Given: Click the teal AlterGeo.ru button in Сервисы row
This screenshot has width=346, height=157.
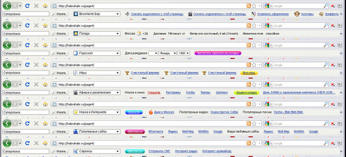Looking at the screenshot, I should pyautogui.click(x=135, y=151).
